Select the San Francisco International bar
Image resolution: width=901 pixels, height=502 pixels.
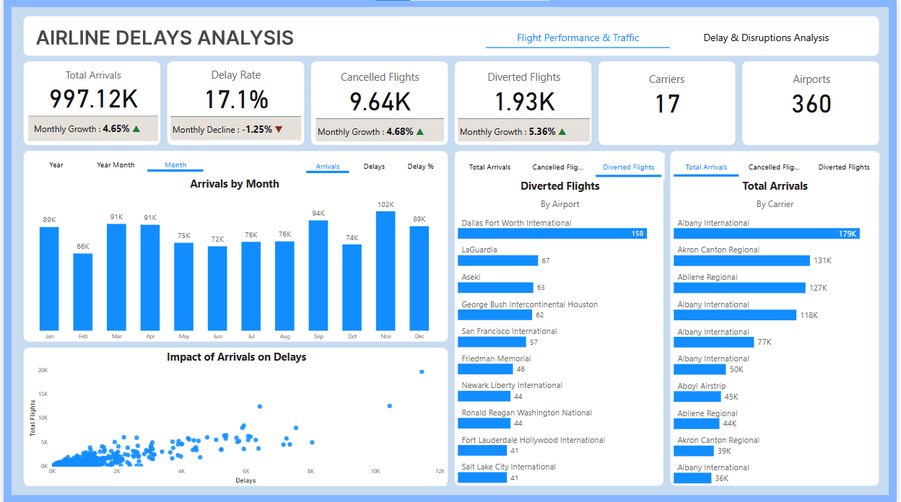[x=492, y=342]
